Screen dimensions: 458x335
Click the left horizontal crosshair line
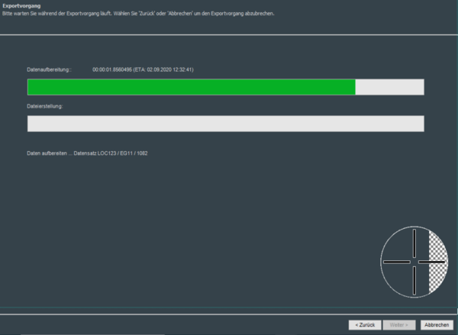(x=396, y=262)
